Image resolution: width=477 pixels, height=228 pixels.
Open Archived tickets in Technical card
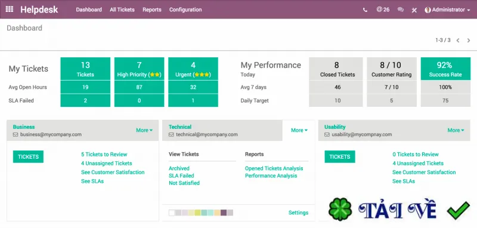tap(179, 168)
